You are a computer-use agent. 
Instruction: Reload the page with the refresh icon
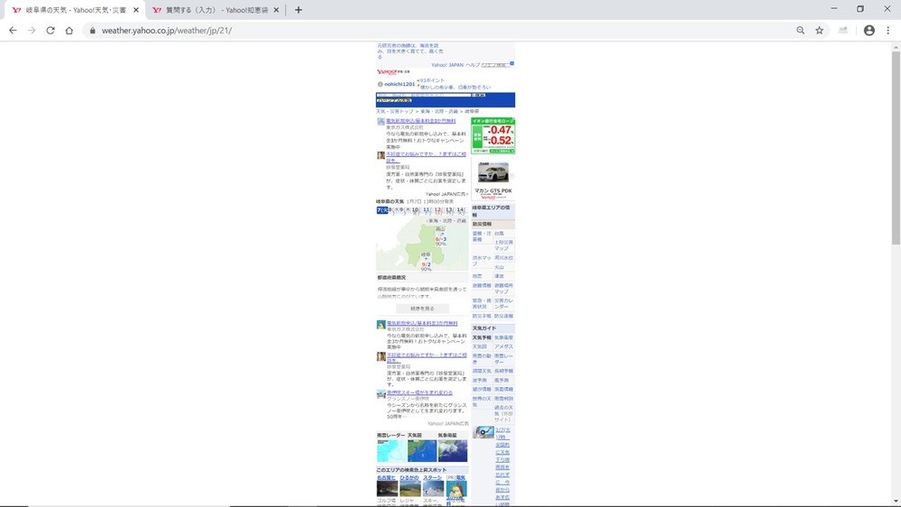(x=51, y=31)
